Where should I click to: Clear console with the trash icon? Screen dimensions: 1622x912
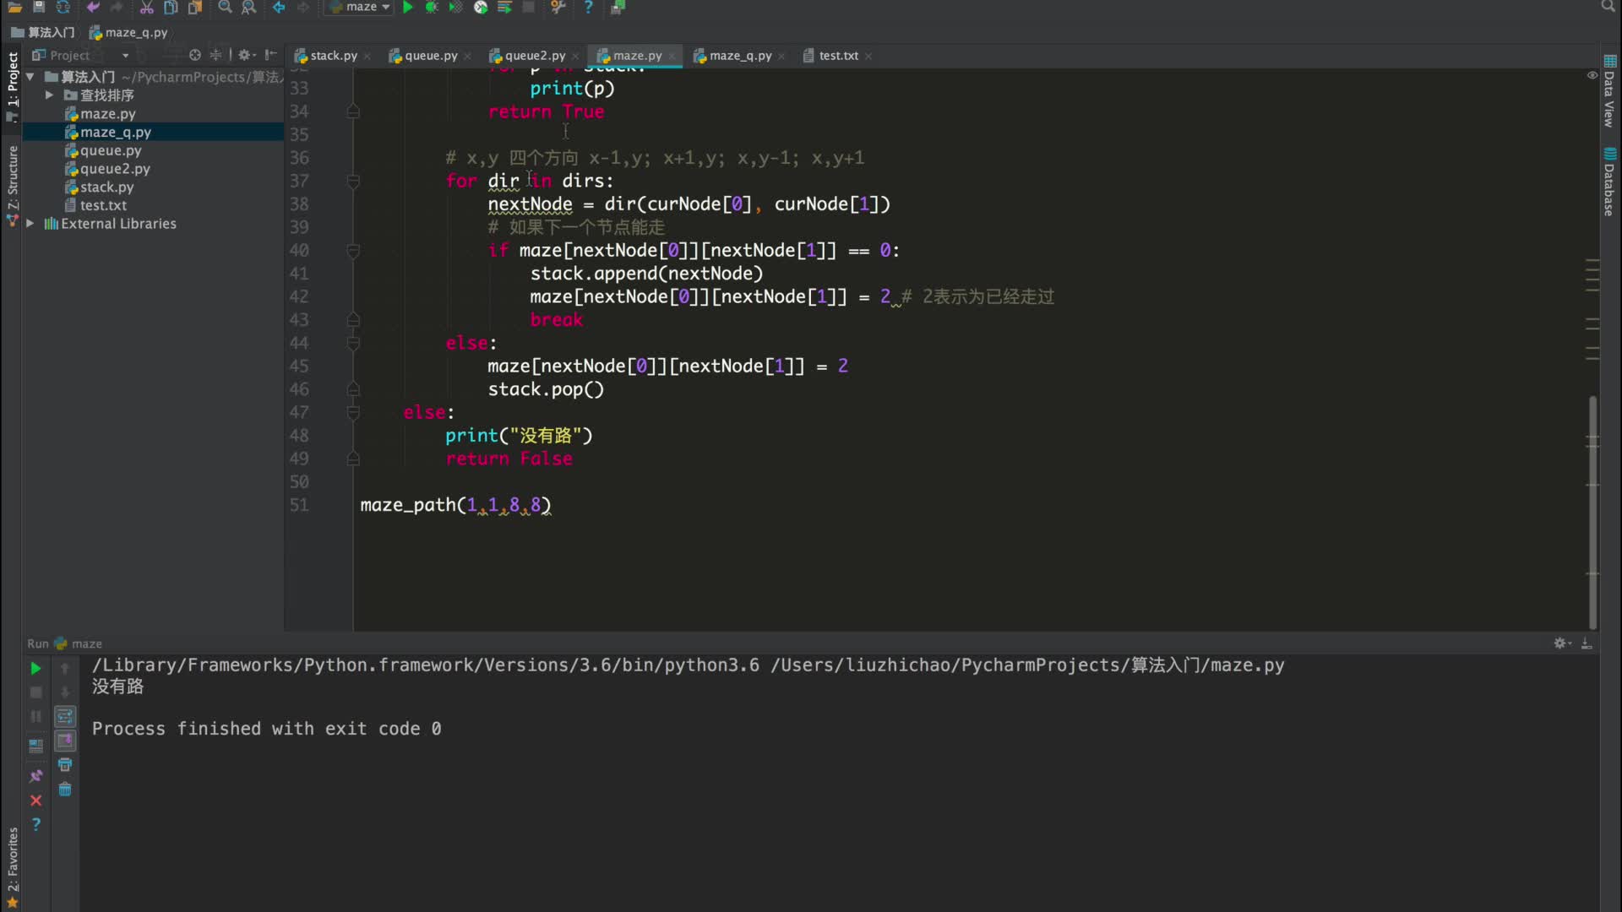pos(65,789)
